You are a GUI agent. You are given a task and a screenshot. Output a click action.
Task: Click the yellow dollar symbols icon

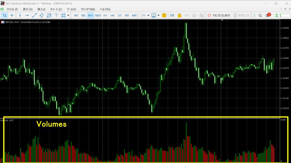click(164, 15)
